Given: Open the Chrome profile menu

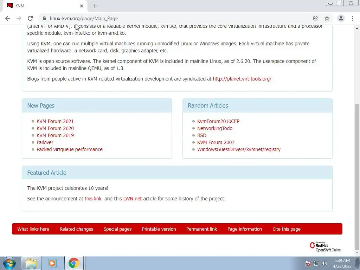Looking at the screenshot, I should click(x=341, y=18).
